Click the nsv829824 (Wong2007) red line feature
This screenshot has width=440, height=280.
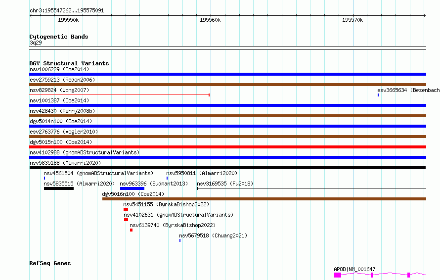(120, 95)
